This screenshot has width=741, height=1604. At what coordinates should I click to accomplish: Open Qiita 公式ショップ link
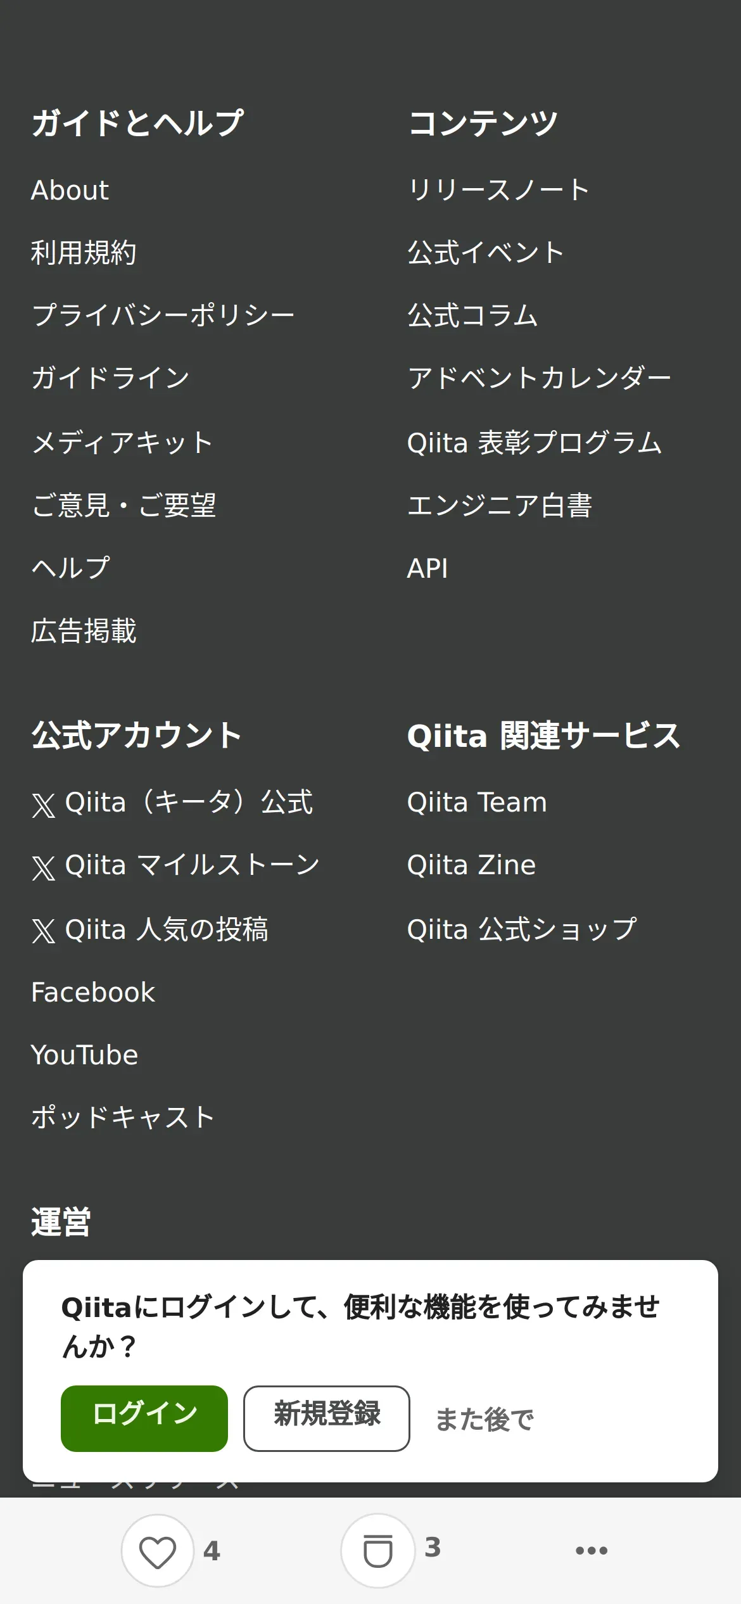(522, 929)
